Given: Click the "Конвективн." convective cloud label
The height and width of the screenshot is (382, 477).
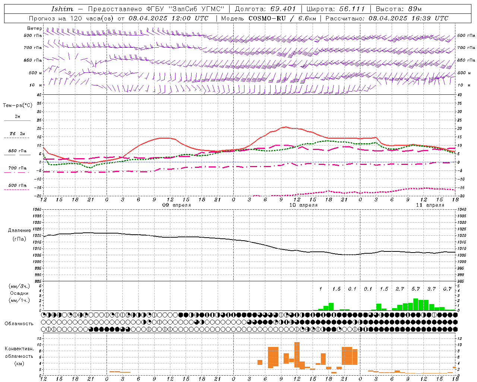Looking at the screenshot, I should [x=19, y=349].
